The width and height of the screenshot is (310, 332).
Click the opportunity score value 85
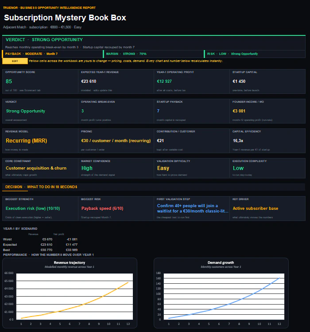coord(9,81)
